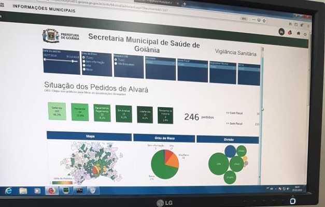The image size is (325, 207).
Task: Save page to Pocket icon
Action: pos(259,20)
